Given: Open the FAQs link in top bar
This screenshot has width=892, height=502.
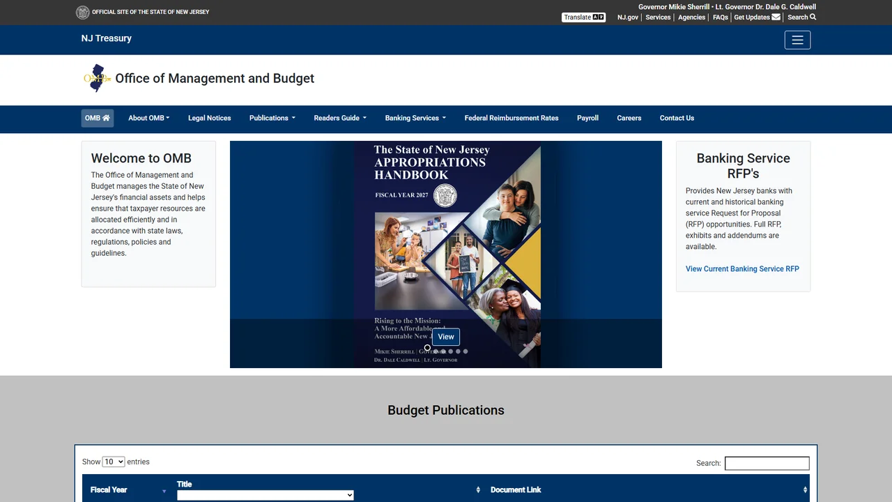Looking at the screenshot, I should click(x=721, y=17).
